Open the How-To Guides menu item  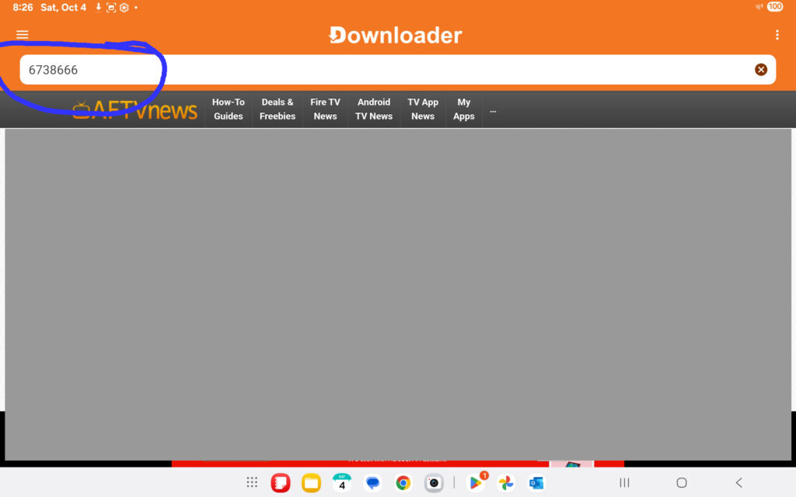(229, 109)
